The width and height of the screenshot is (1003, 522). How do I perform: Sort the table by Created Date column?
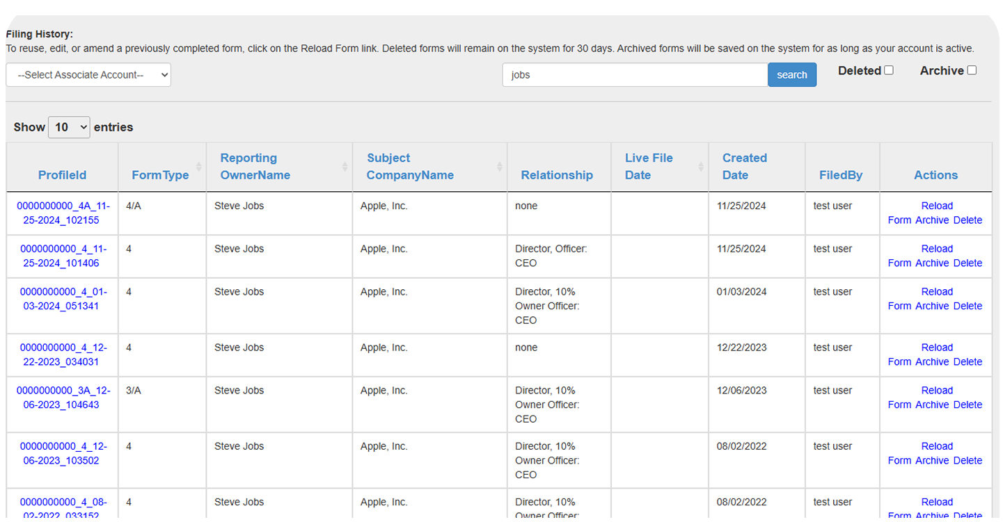coord(744,166)
